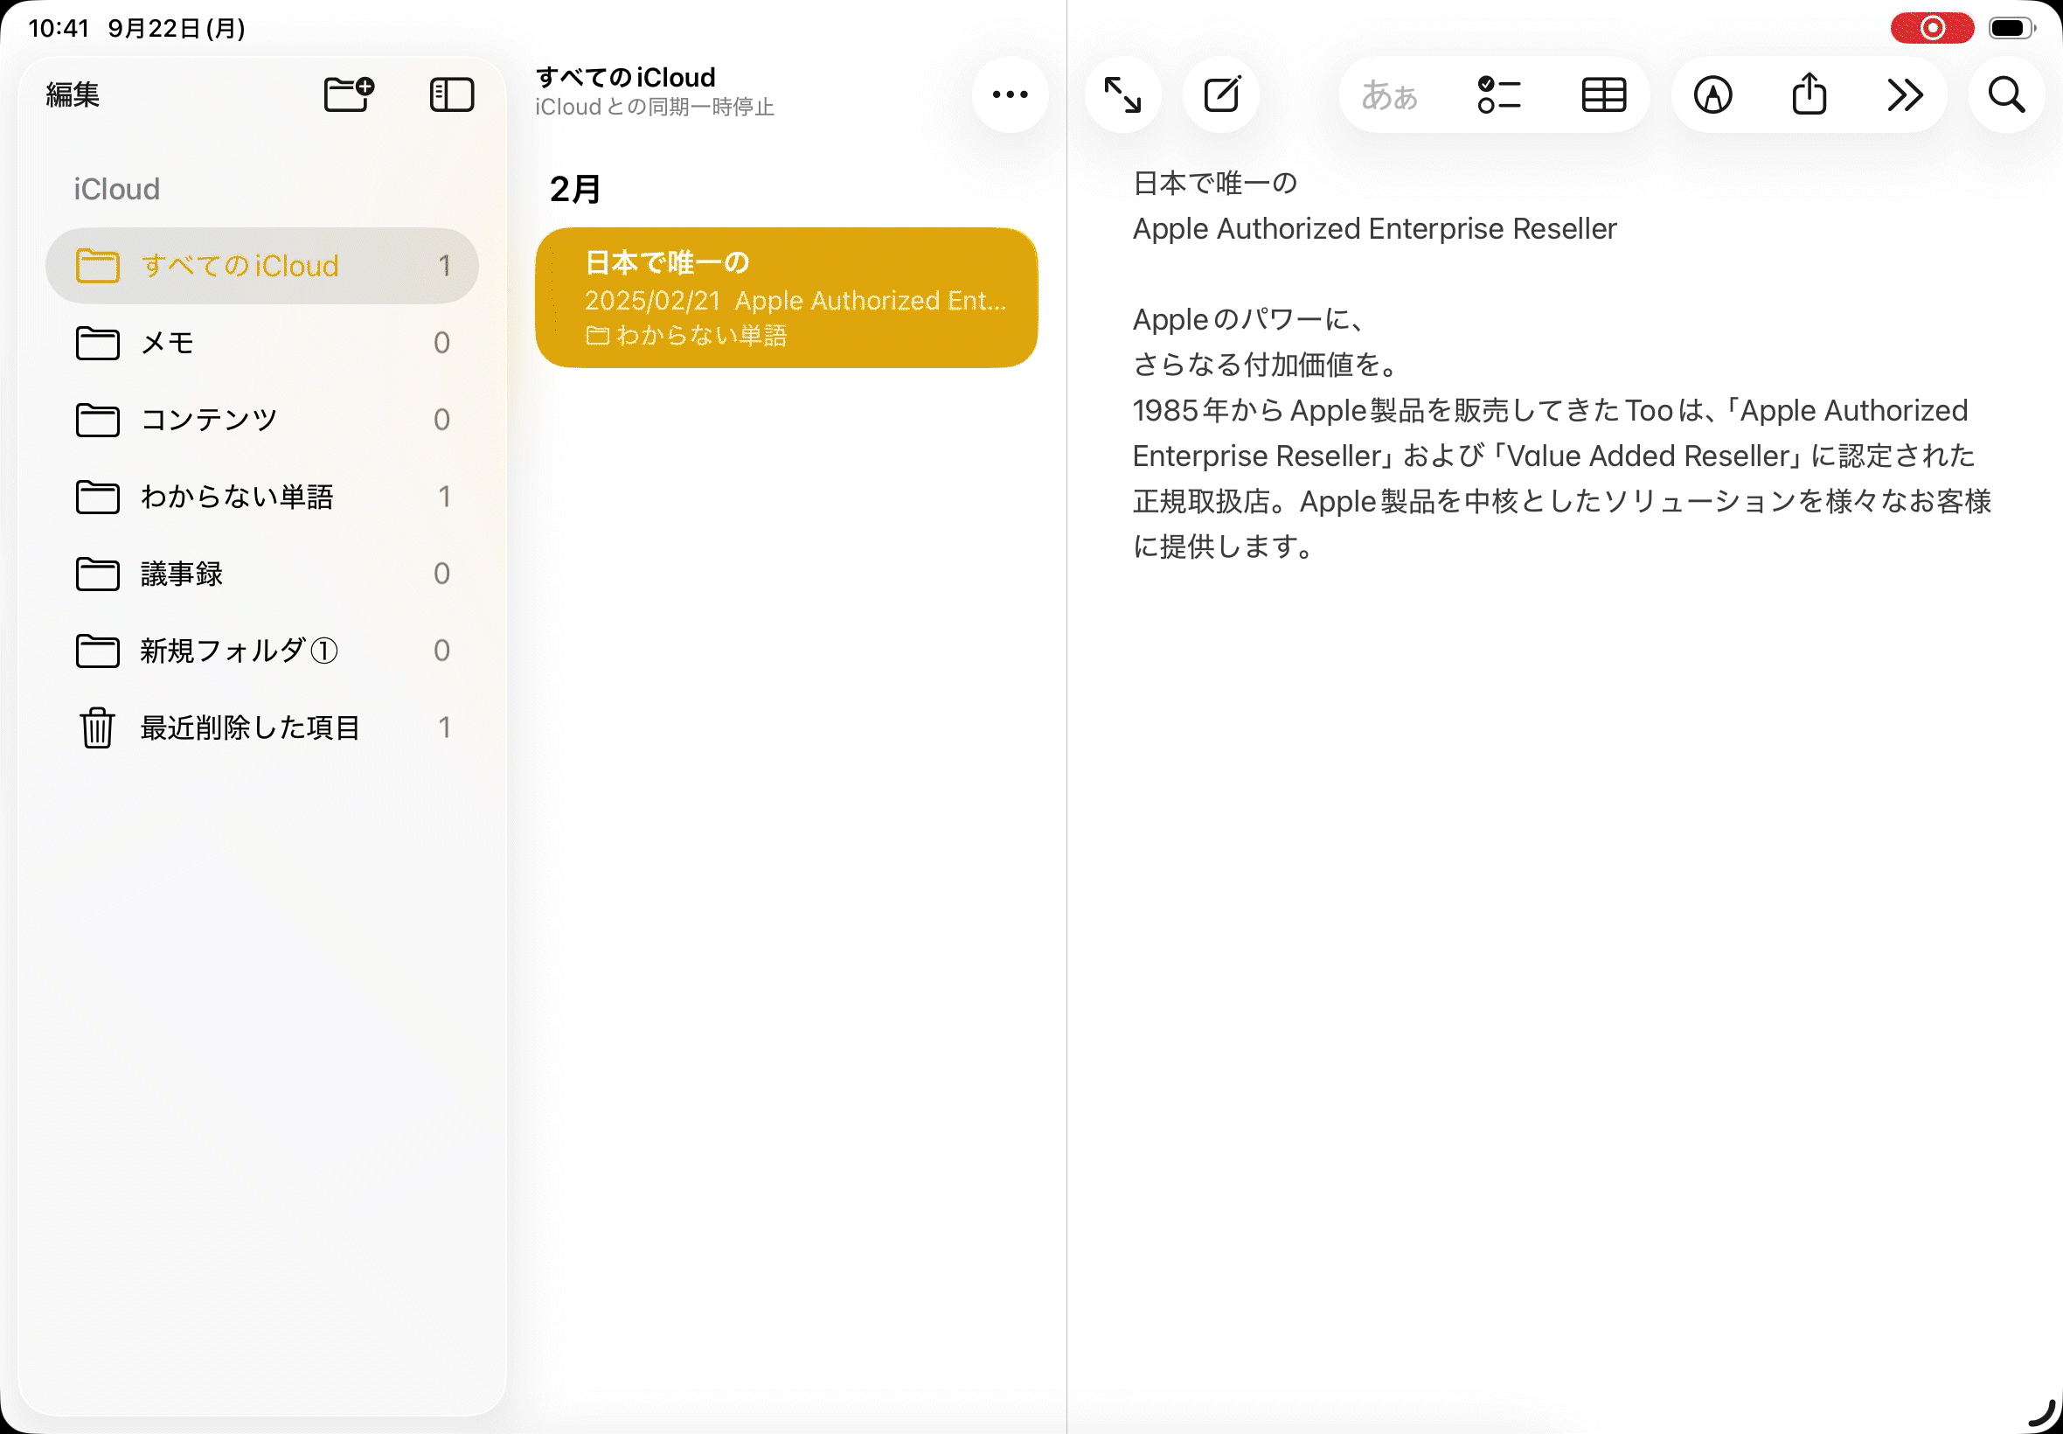The height and width of the screenshot is (1434, 2063).
Task: Tap the 編集 edit button
Action: point(73,94)
